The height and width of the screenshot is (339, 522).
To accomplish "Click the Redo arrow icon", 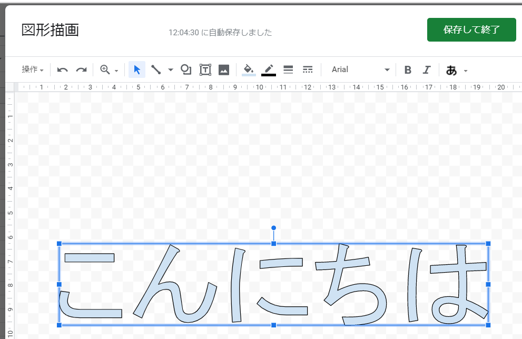I will coord(81,70).
